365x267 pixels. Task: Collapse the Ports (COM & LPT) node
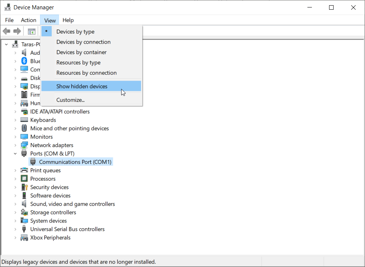15,153
